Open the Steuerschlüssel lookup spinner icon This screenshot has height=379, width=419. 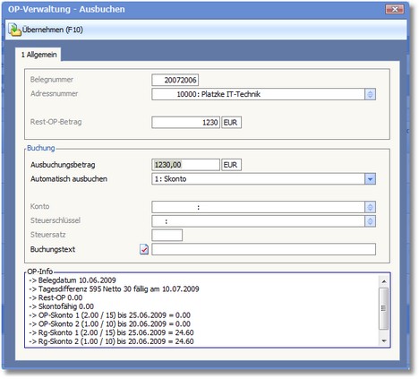(370, 221)
